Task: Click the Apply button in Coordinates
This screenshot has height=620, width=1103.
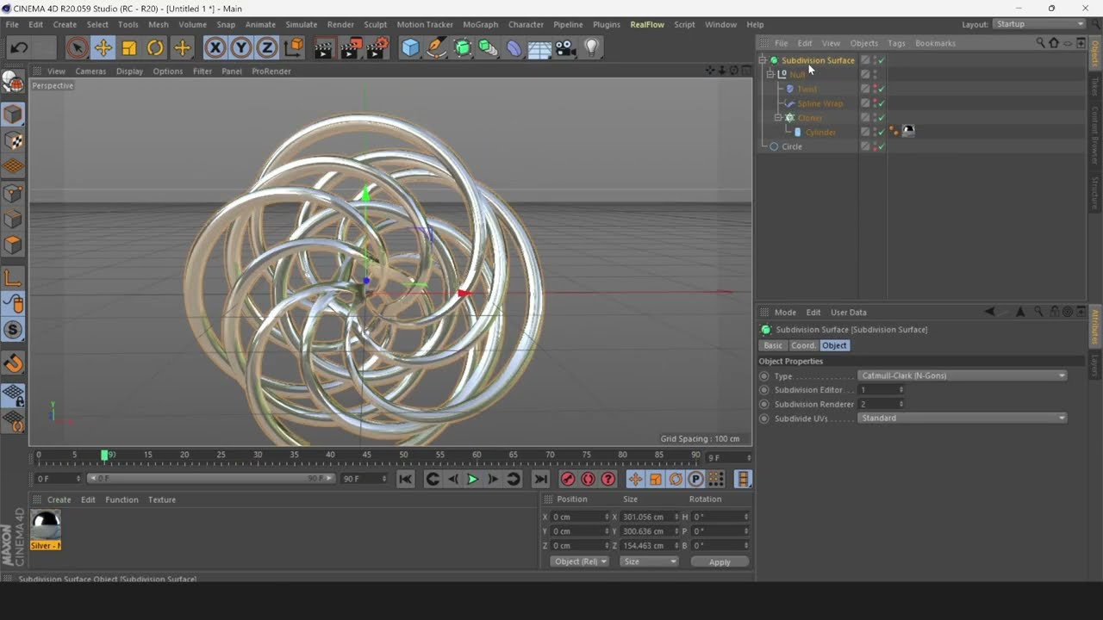Action: (x=720, y=561)
